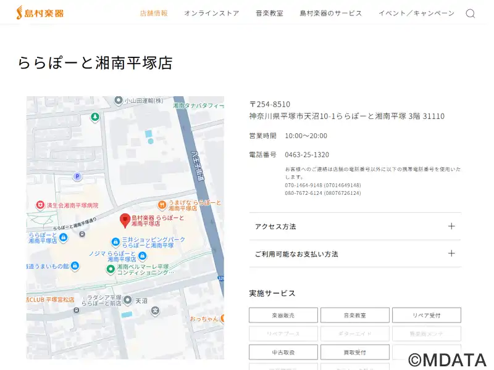The height and width of the screenshot is (370, 494).
Task: Open the オンラインストア menu item
Action: (212, 13)
